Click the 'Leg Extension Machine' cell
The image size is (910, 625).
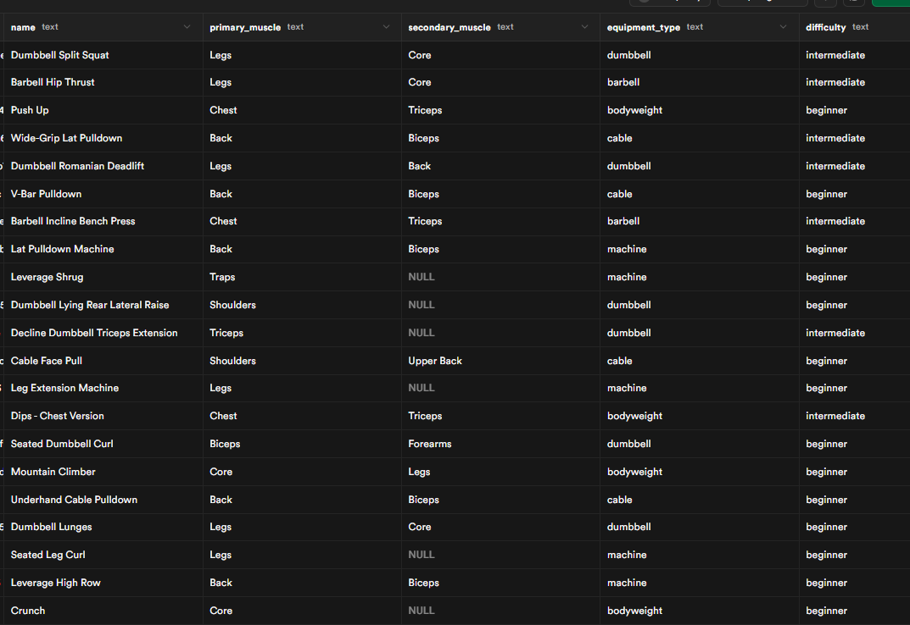click(x=103, y=388)
